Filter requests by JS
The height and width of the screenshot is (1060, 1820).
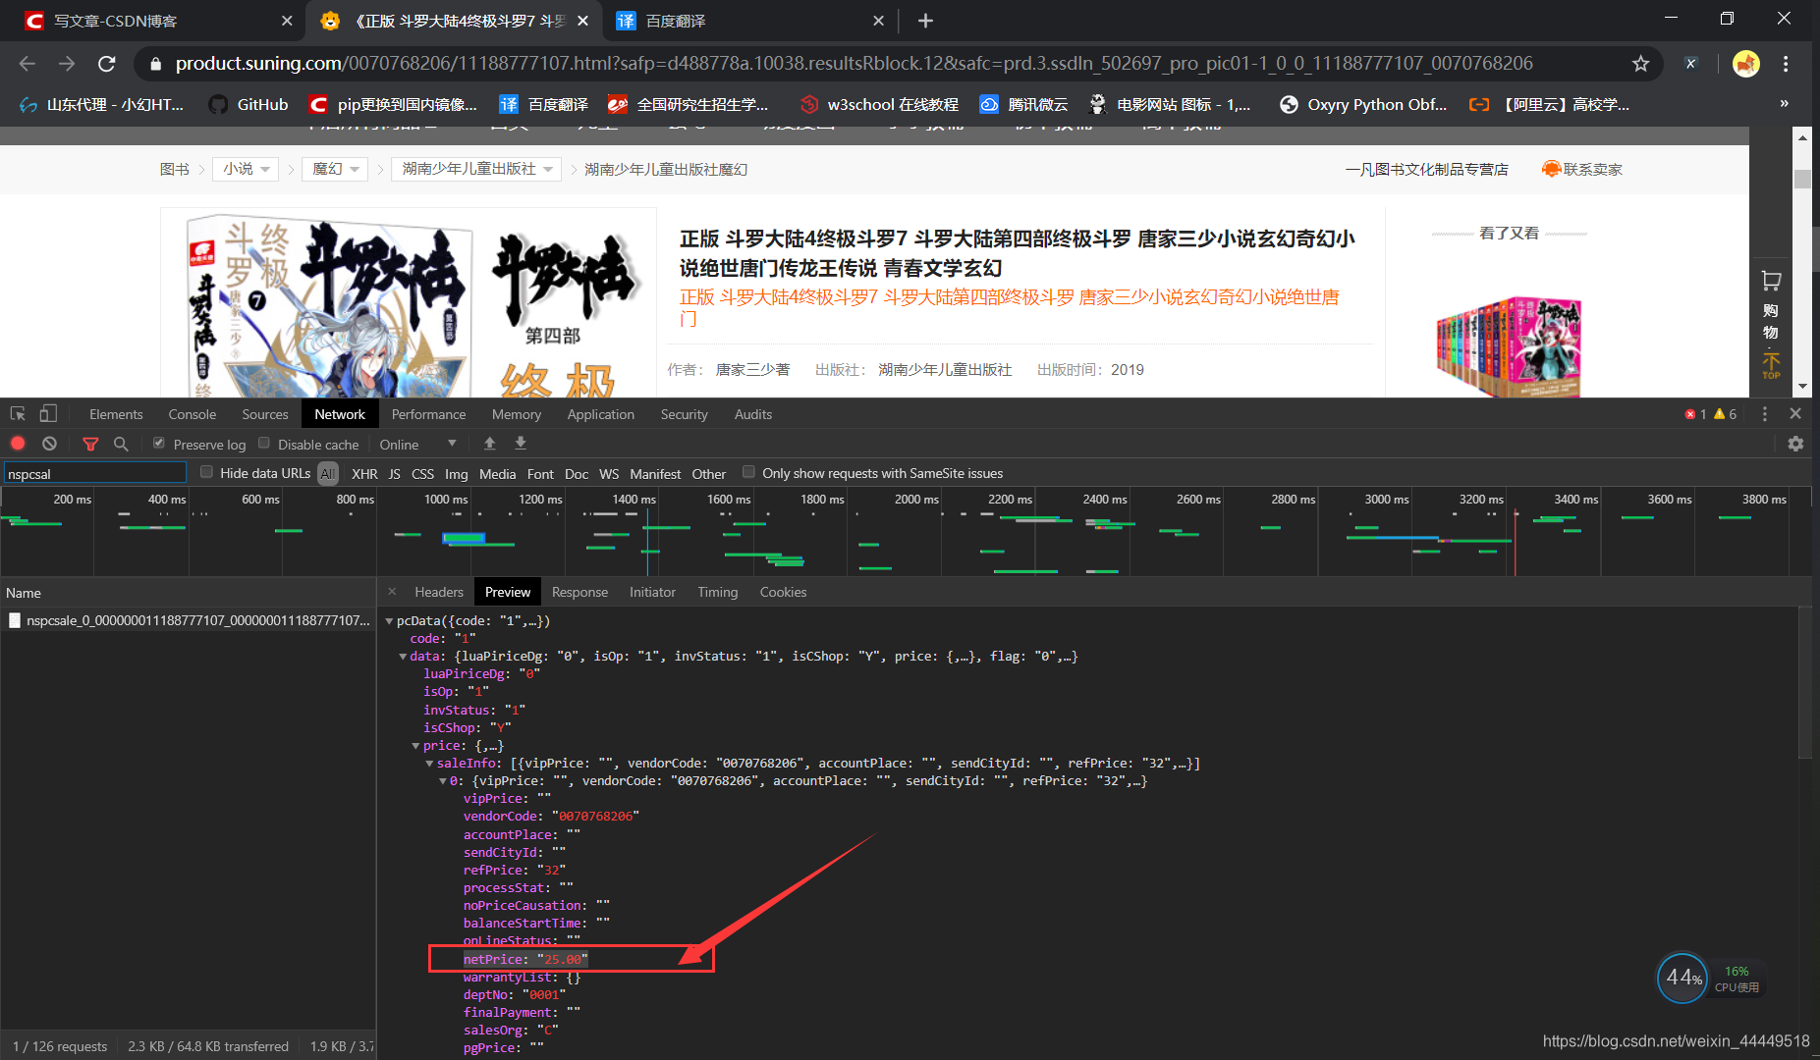[394, 473]
